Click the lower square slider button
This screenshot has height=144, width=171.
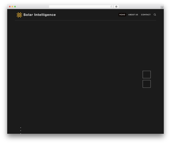(x=147, y=84)
